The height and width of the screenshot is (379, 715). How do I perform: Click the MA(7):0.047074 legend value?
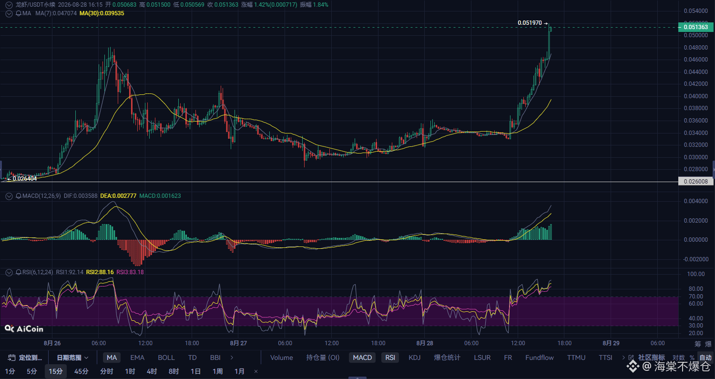click(56, 14)
